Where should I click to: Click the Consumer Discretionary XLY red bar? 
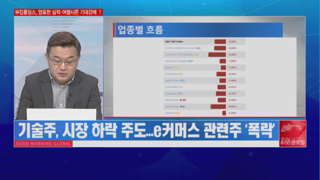pyautogui.click(x=217, y=54)
